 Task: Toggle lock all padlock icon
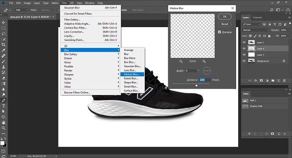[x=269, y=36]
